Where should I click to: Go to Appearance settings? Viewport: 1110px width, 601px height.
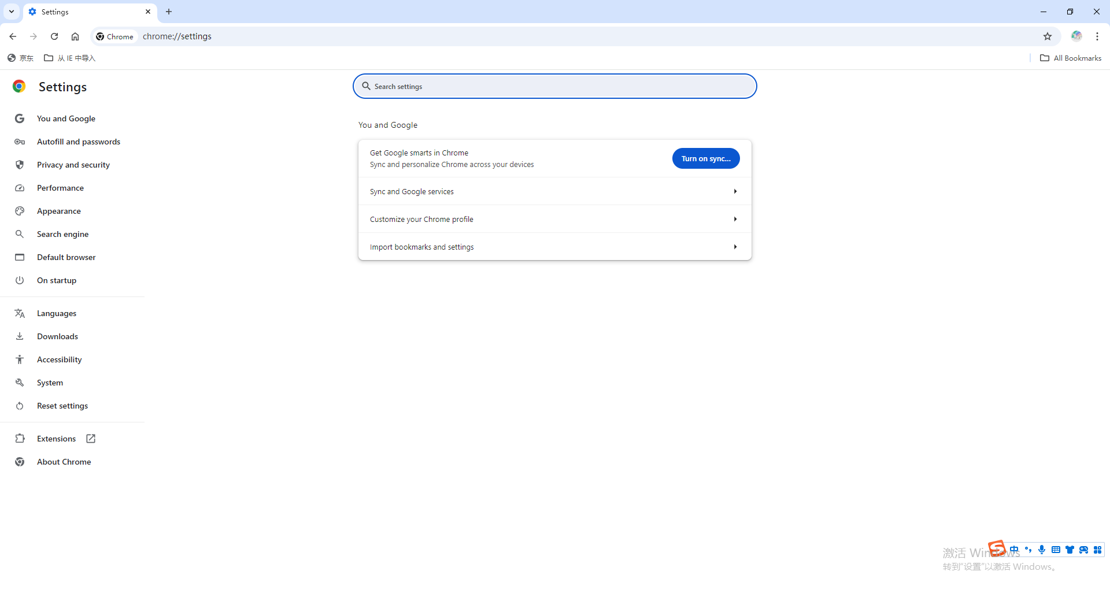[x=59, y=211]
